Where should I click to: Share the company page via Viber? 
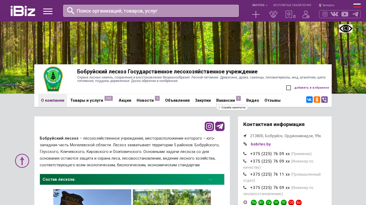pos(324,100)
